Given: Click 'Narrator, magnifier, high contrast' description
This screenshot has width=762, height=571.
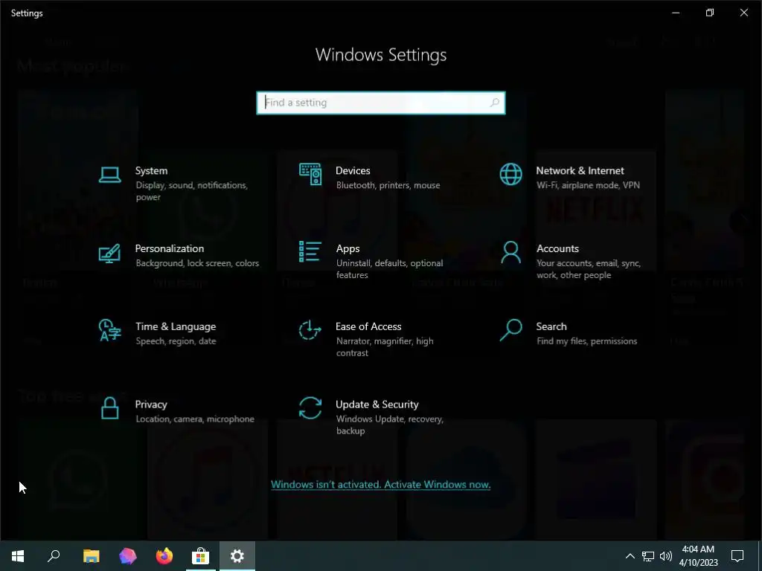Looking at the screenshot, I should pos(385,346).
